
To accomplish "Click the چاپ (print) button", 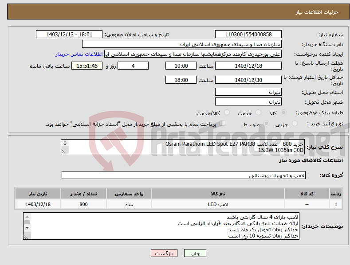I will [195, 253].
